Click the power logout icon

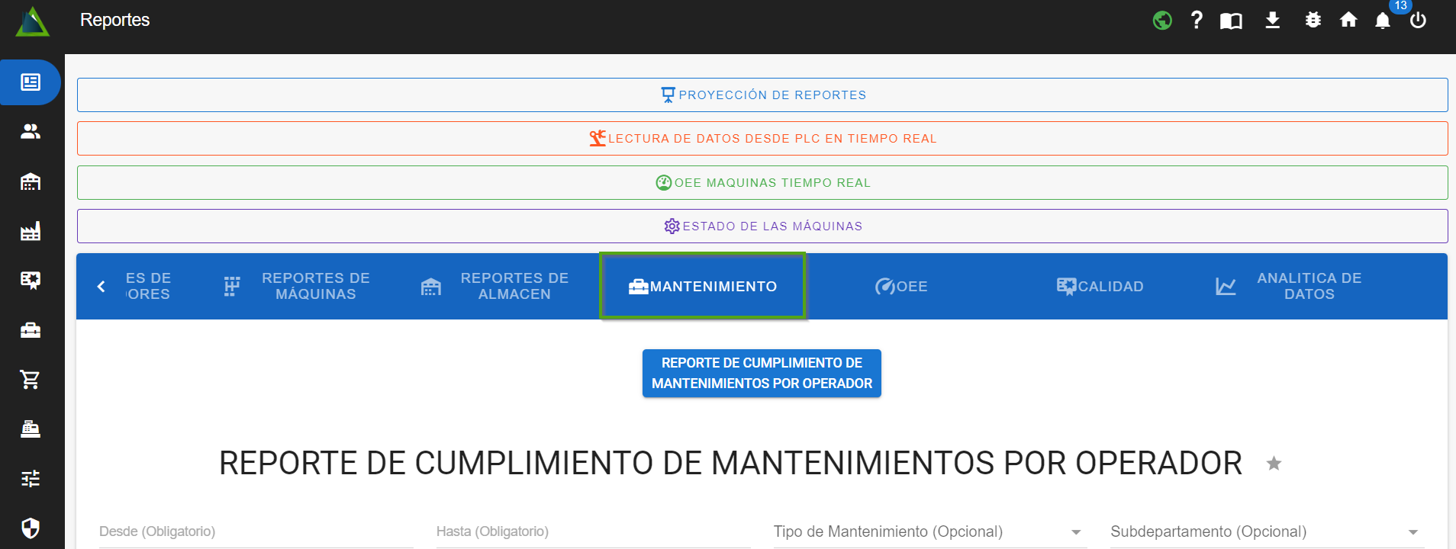pos(1418,21)
